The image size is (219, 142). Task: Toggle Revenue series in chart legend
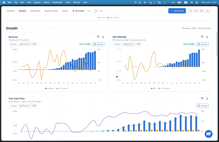coord(50,88)
